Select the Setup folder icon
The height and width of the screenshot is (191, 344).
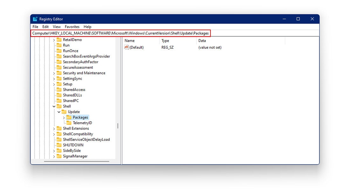(x=59, y=84)
